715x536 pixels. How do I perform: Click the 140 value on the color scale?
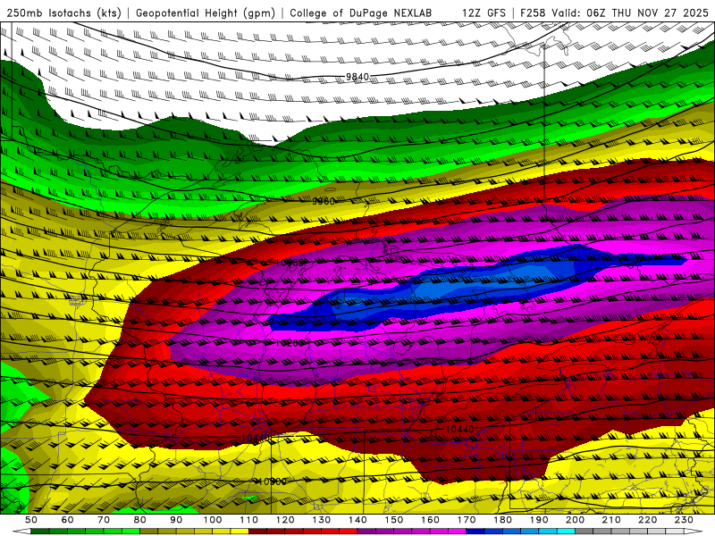point(357,520)
